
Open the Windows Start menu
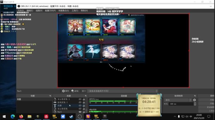pyautogui.click(x=4, y=117)
